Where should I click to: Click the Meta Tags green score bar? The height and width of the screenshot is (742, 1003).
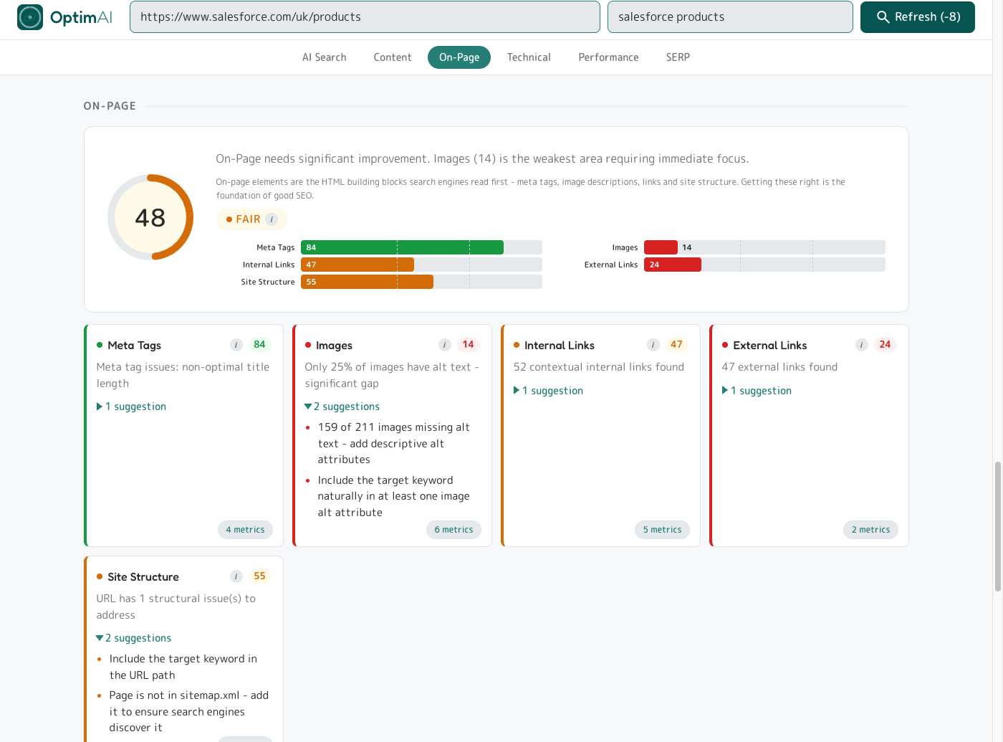point(402,247)
